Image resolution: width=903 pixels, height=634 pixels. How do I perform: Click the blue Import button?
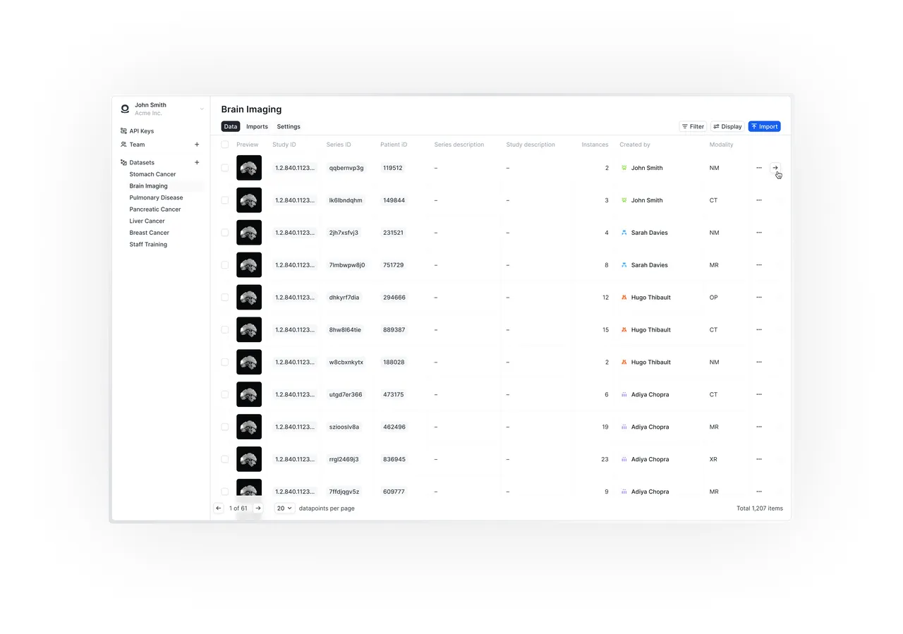(764, 127)
